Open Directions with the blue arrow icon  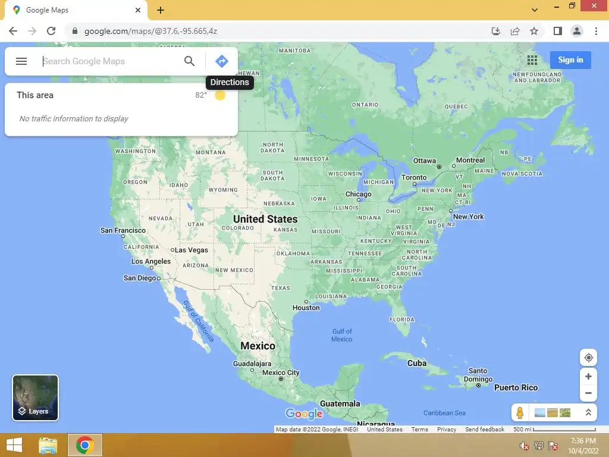tap(221, 61)
